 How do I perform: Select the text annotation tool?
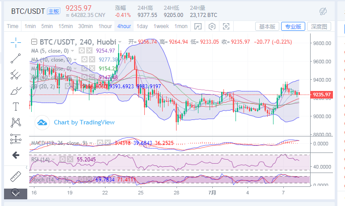click(x=16, y=107)
